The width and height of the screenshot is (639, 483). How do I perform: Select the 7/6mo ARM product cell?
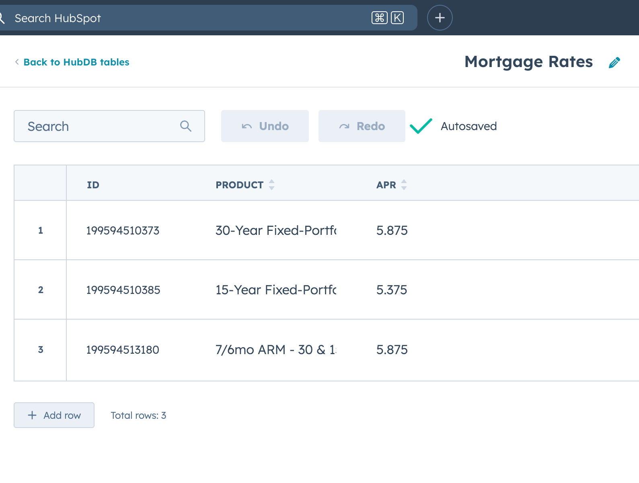276,350
